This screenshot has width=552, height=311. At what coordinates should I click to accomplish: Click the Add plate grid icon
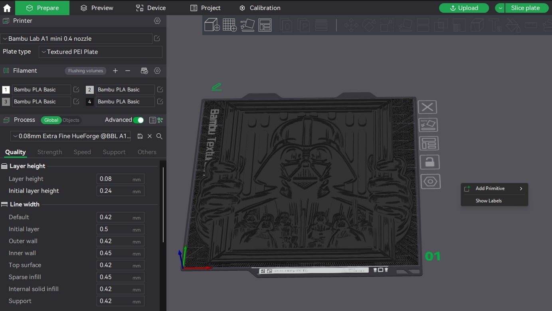click(x=230, y=25)
